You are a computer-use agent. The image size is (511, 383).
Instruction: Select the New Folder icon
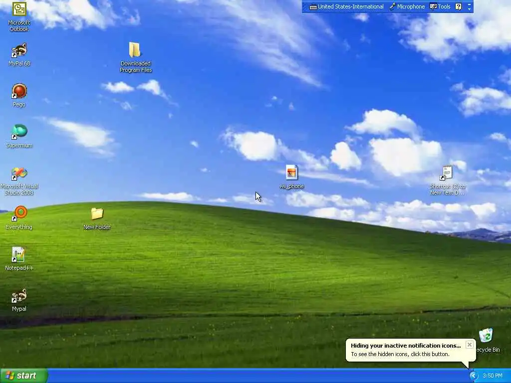click(x=97, y=218)
